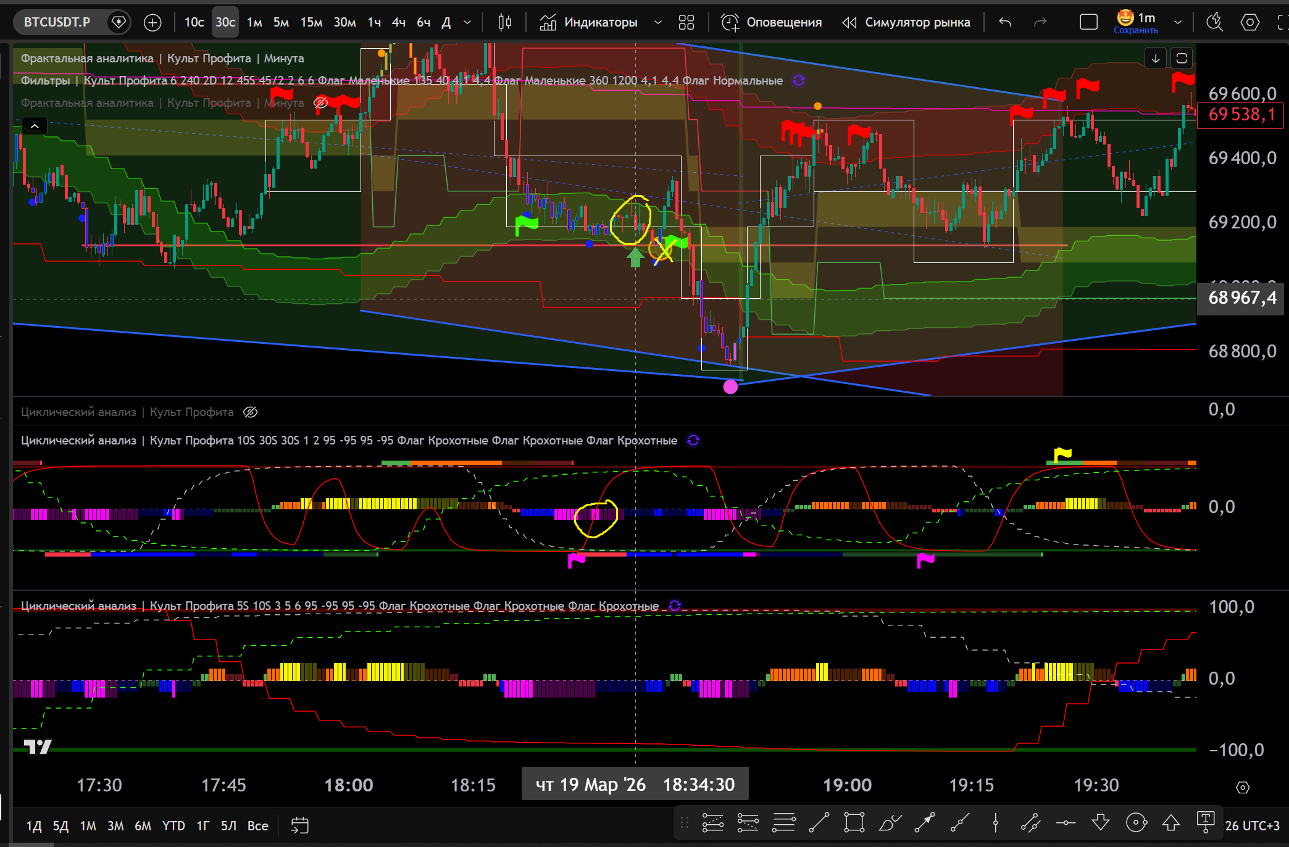The image size is (1289, 847).
Task: Select the rectangle drawing tool
Action: point(854,823)
